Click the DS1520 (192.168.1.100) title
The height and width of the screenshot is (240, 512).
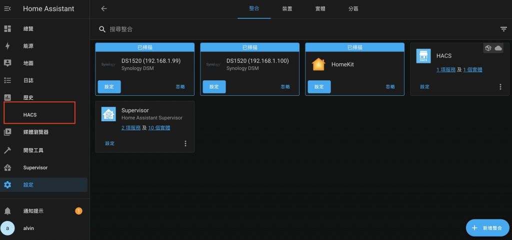pos(257,61)
